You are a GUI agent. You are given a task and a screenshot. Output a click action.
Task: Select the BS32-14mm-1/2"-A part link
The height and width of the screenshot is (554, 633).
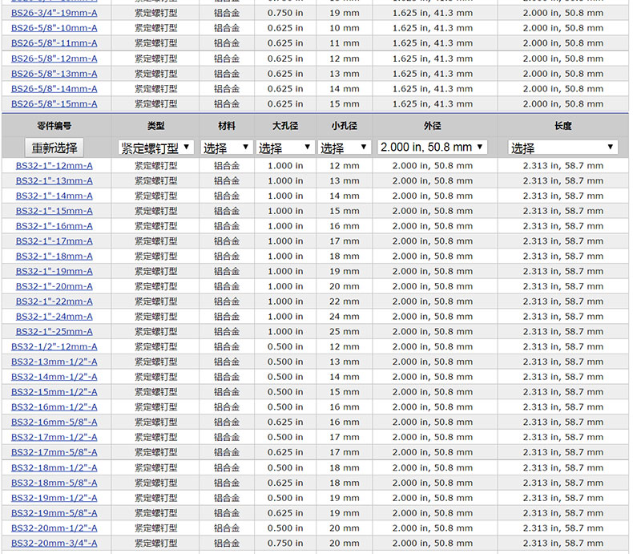click(54, 377)
